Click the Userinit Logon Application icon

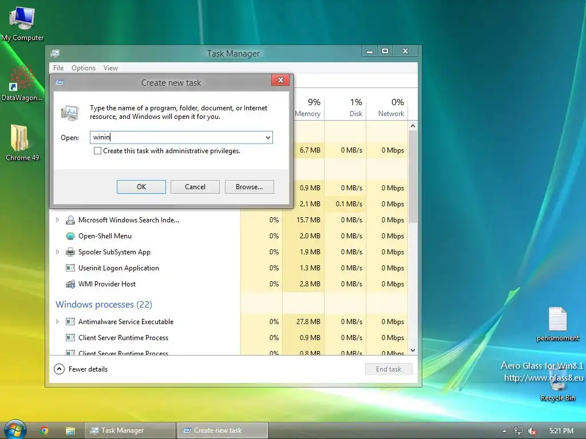coord(70,268)
